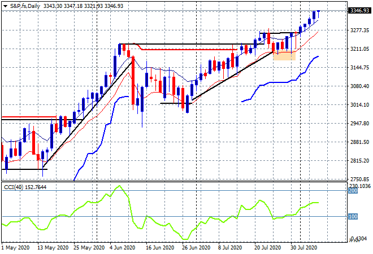Click the 3277.35 price axis label
Screen dimensions: 373x254
click(359, 30)
